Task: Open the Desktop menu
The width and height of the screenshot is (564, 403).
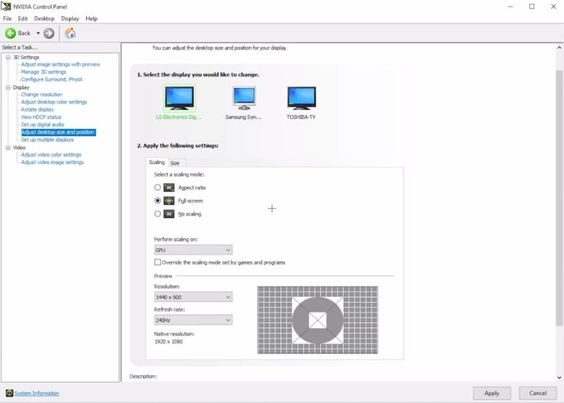Action: pos(44,18)
